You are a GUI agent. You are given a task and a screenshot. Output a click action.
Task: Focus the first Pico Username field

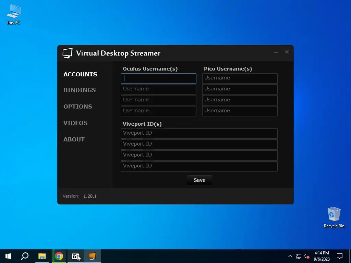pos(240,78)
